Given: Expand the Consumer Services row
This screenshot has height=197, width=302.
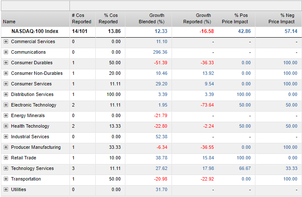Looking at the screenshot, I should 6,84.
